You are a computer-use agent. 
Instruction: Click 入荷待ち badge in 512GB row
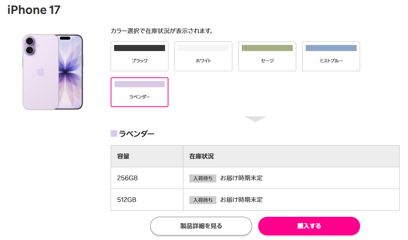(x=203, y=200)
